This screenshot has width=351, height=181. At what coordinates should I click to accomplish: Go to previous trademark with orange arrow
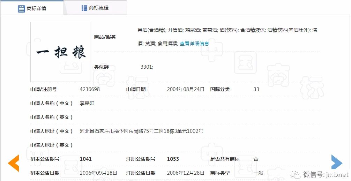pyautogui.click(x=13, y=163)
